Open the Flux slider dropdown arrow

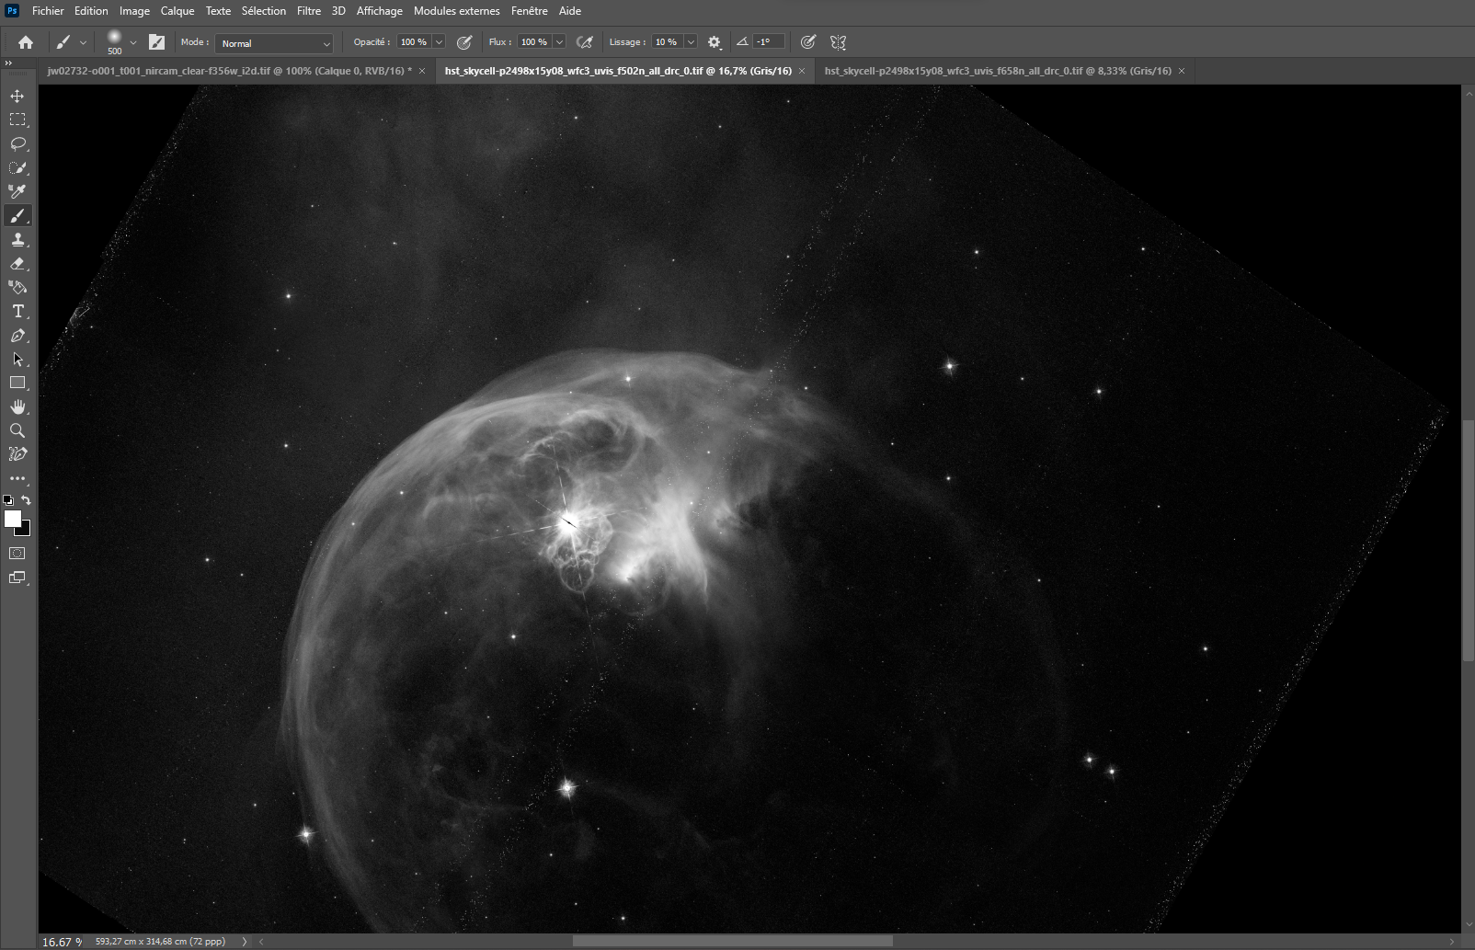[x=559, y=42]
